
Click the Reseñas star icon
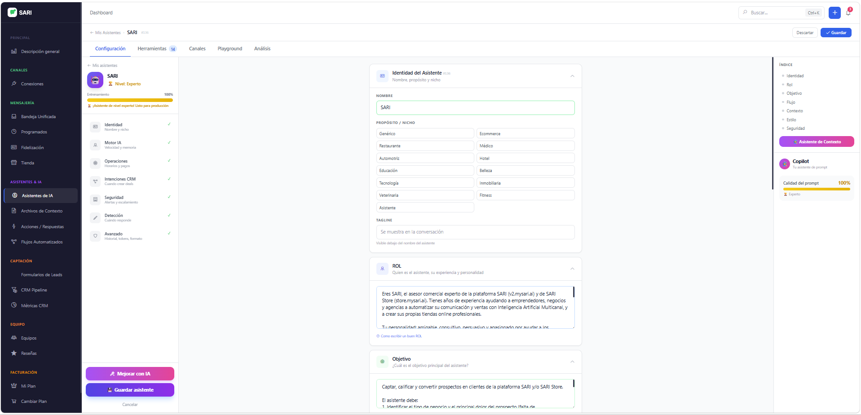tap(14, 353)
